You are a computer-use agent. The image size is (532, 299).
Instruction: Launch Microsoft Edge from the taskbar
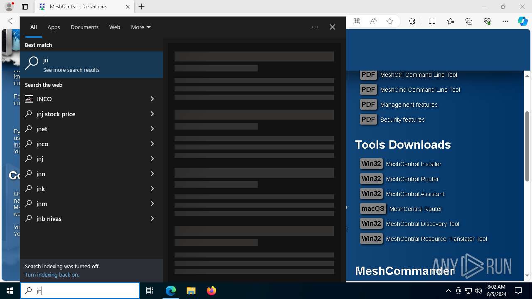coord(171,291)
